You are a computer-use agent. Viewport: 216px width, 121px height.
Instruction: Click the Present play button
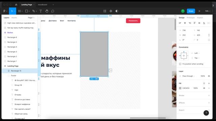click(x=199, y=11)
